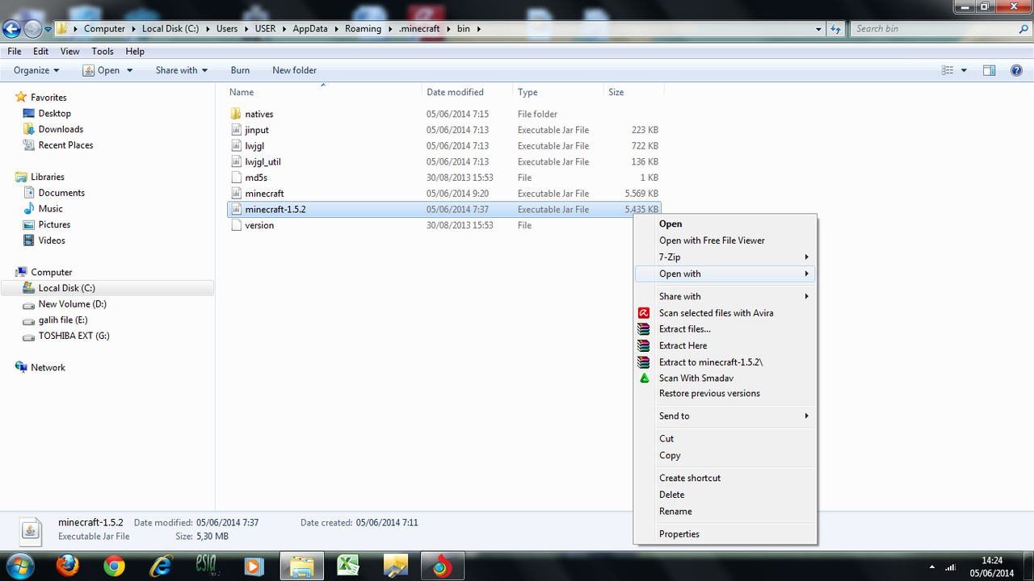This screenshot has height=581, width=1034.
Task: Open the Edit menu
Action: [x=40, y=51]
